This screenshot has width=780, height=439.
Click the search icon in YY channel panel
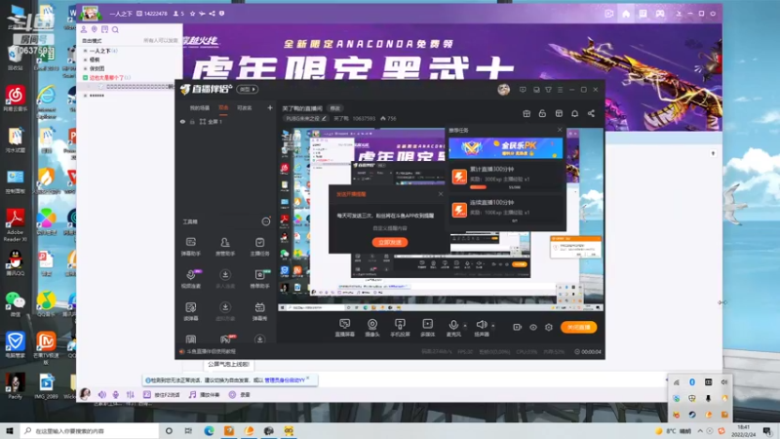(x=115, y=29)
